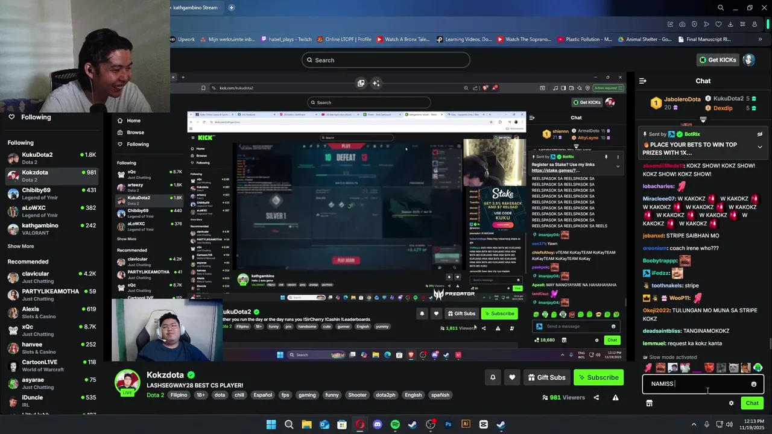
Task: Report stream via warning triangle icon
Action: coord(615,397)
